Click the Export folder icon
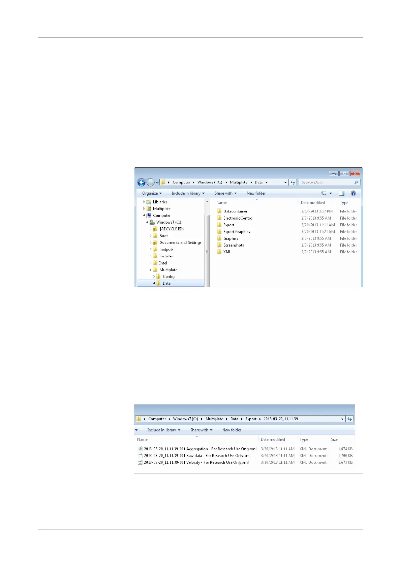 coord(219,225)
